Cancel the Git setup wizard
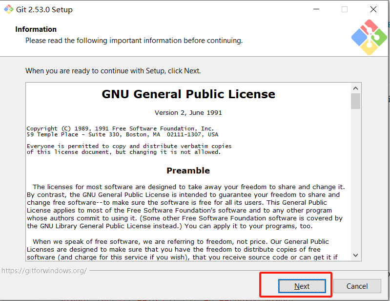Image resolution: width=390 pixels, height=301 pixels. coord(357,286)
